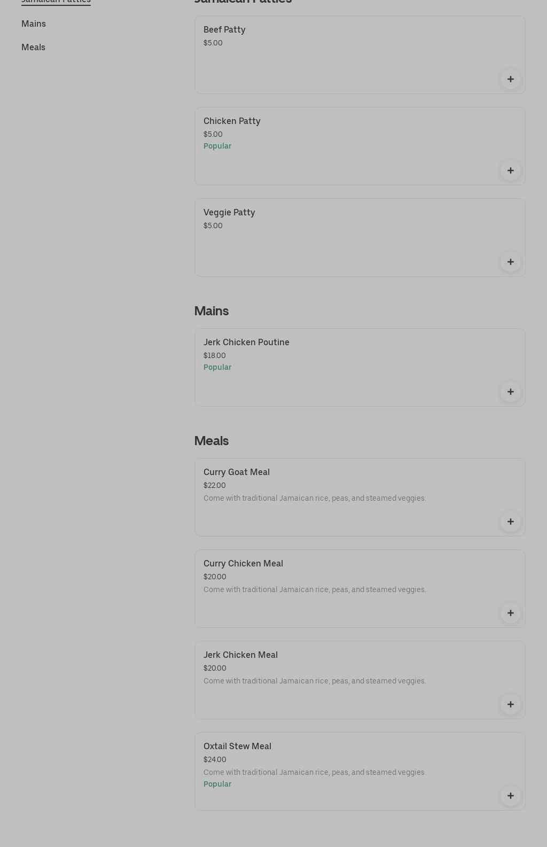Add Oxtail Stew Meal using plus icon

coord(510,795)
